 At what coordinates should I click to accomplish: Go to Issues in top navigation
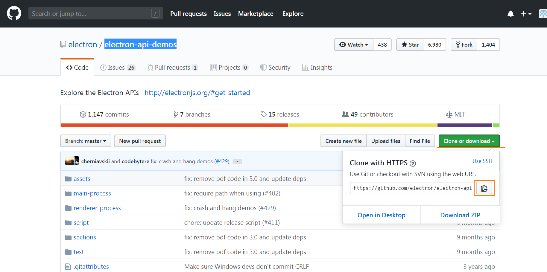click(222, 14)
